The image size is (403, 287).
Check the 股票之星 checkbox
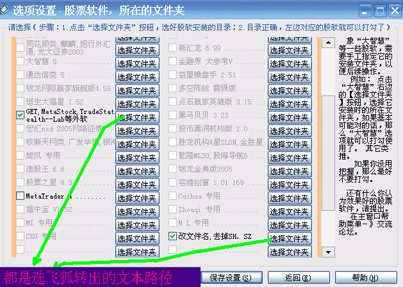pos(20,183)
